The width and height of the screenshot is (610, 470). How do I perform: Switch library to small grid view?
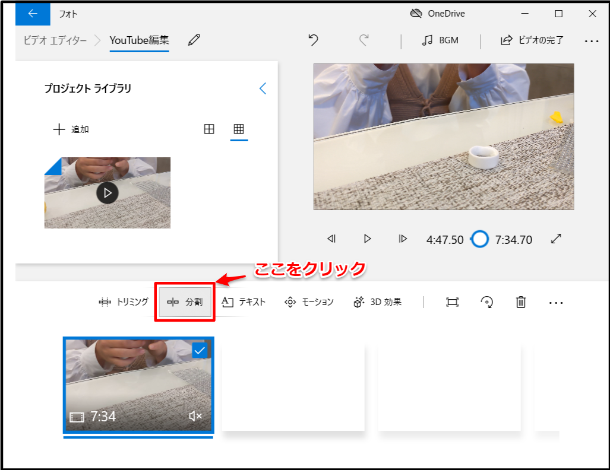coord(239,129)
